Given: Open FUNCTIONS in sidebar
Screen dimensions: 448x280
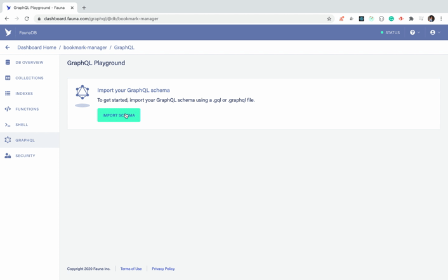Looking at the screenshot, I should [27, 109].
